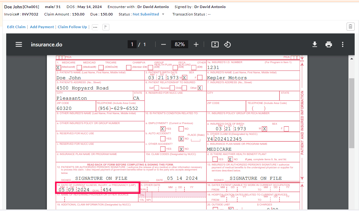The height and width of the screenshot is (211, 359).
Task: Click the flag icon in the claim bar
Action: (106, 27)
